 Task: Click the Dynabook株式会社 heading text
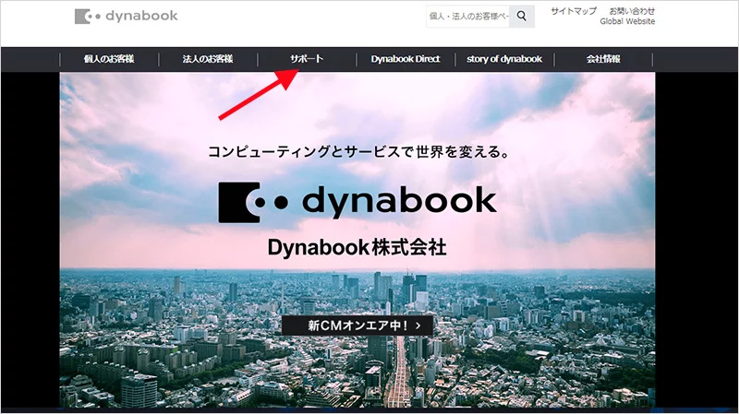[357, 248]
